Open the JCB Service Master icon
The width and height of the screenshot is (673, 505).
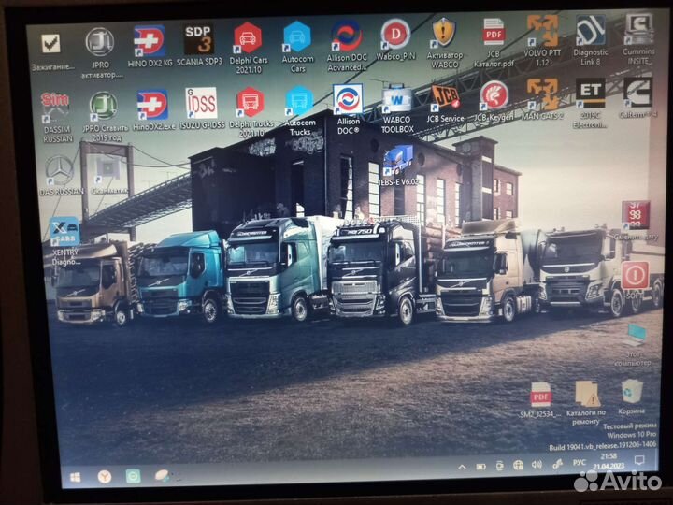click(x=445, y=98)
